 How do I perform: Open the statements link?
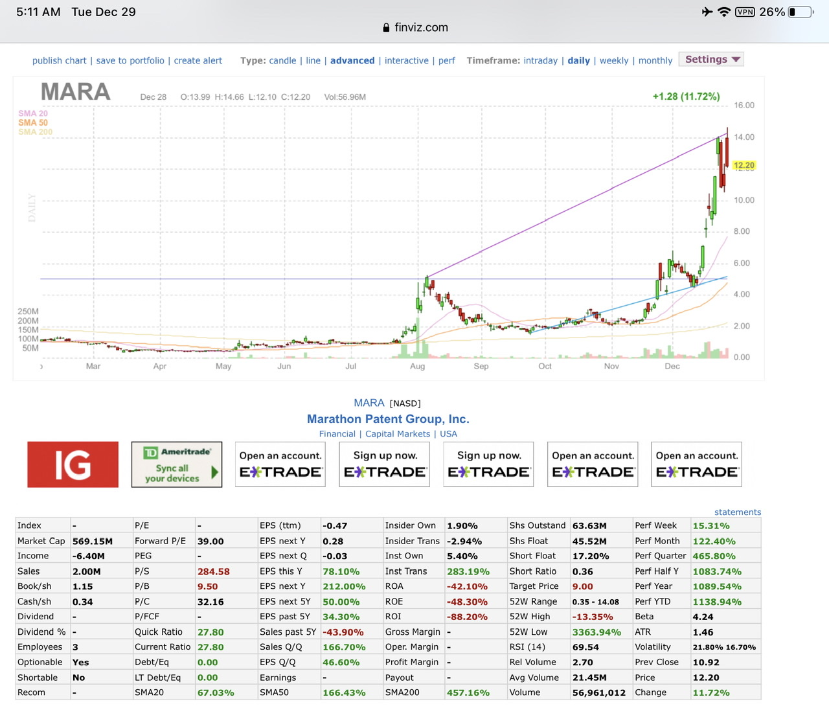pos(738,512)
